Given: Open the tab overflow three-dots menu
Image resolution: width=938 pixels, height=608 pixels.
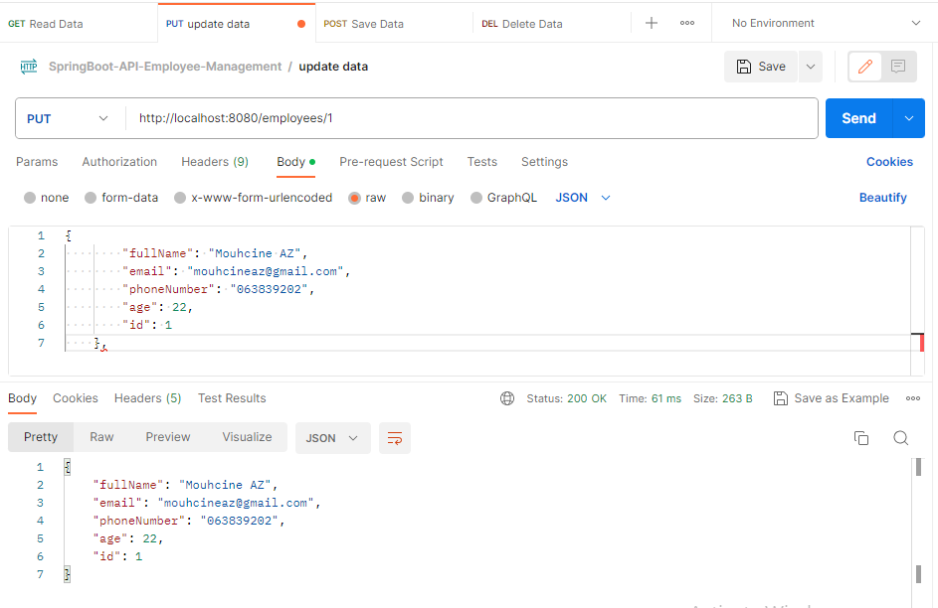Looking at the screenshot, I should point(687,23).
